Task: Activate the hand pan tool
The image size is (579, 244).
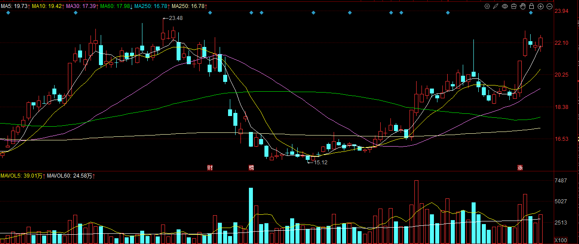Action: click(523, 6)
